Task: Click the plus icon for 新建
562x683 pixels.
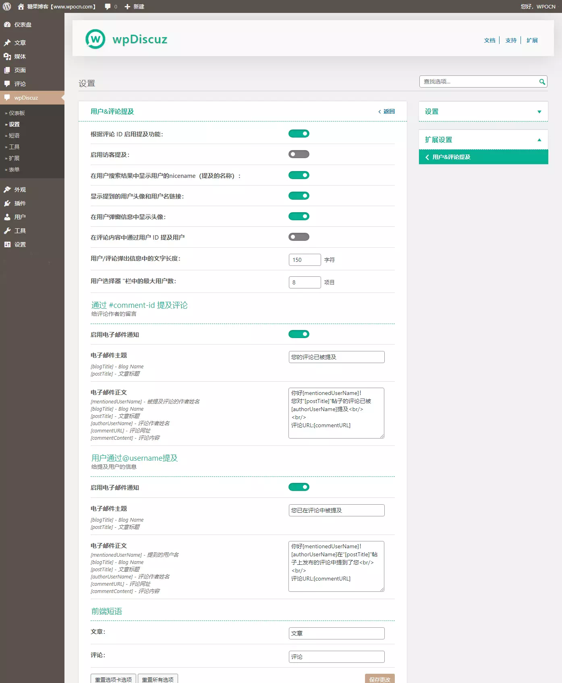Action: (127, 6)
